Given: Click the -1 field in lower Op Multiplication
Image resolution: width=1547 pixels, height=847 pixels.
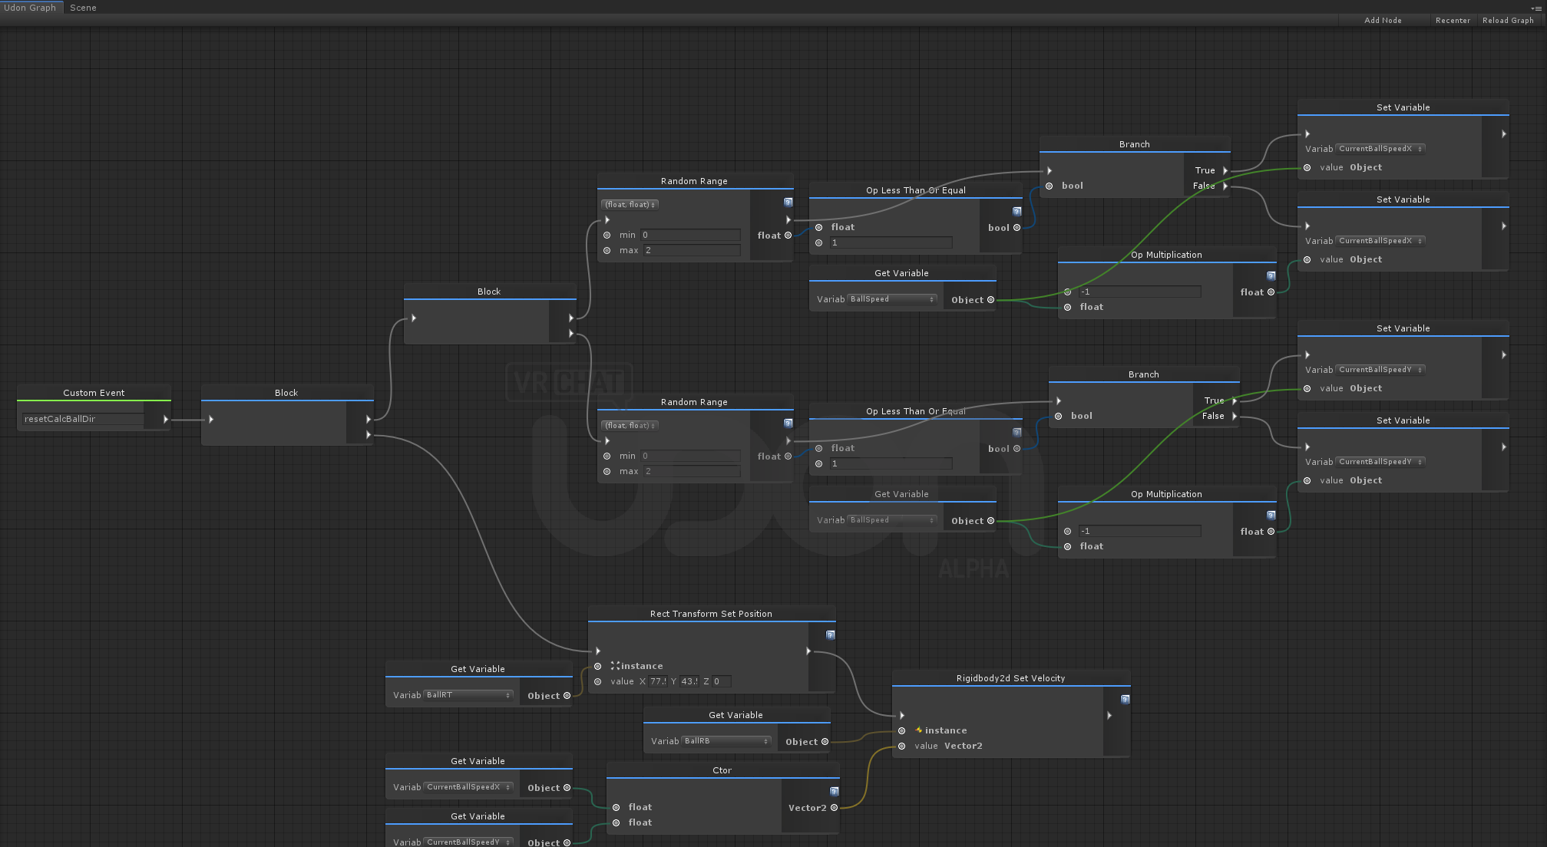Looking at the screenshot, I should (x=1139, y=531).
